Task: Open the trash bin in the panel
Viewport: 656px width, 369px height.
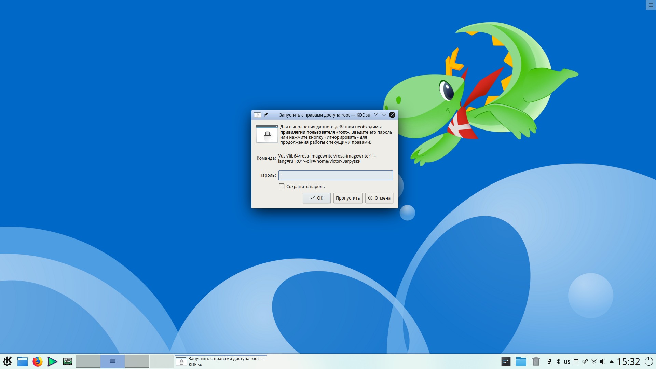Action: point(536,361)
